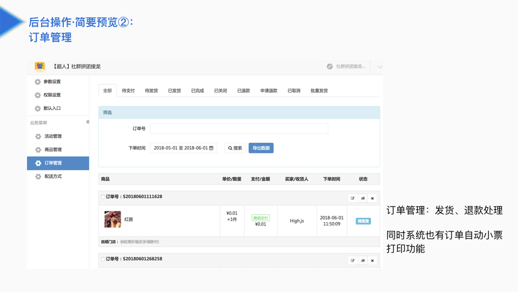Click the print icon for order S20180601268258
The image size is (518, 292).
pos(362,261)
